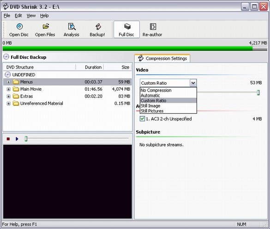Select the Unreferenced Material row label
270x229 pixels.
click(x=42, y=103)
